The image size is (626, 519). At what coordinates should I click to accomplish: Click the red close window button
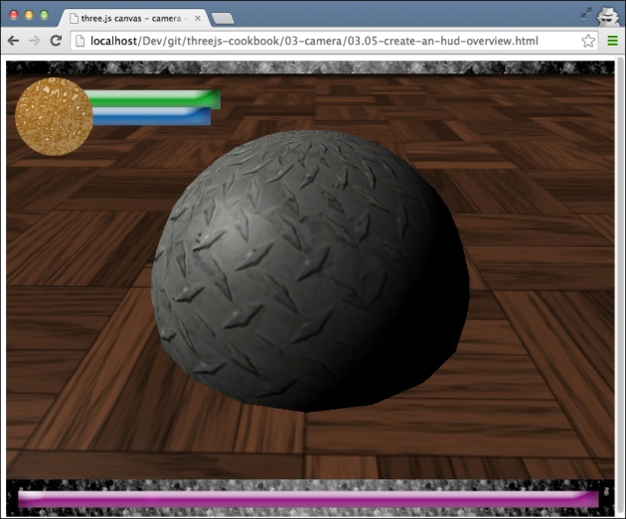click(x=14, y=15)
